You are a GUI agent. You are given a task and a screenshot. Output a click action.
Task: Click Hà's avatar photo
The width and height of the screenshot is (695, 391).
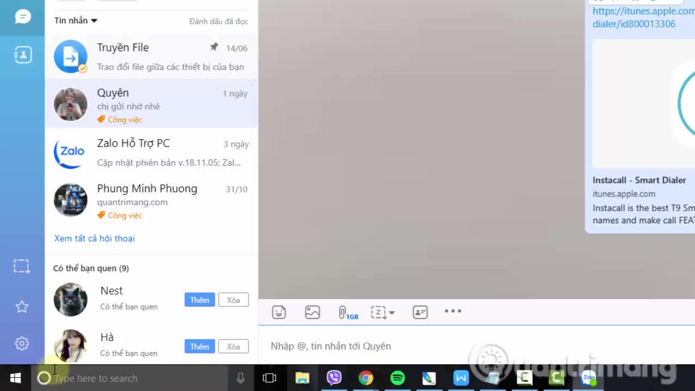[71, 346]
